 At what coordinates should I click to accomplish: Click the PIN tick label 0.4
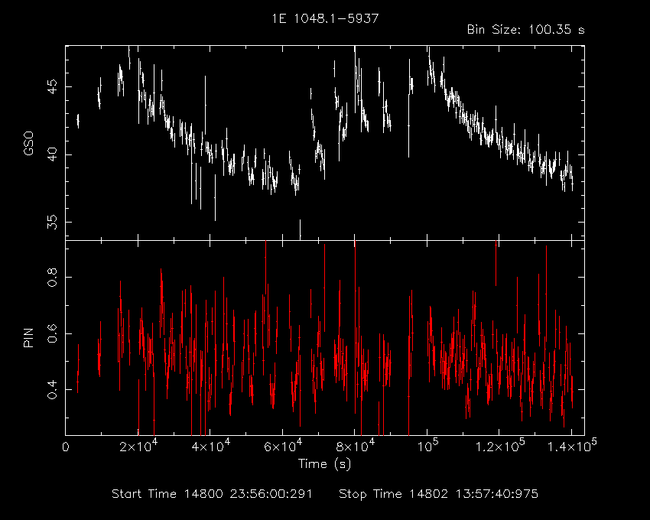(52, 390)
